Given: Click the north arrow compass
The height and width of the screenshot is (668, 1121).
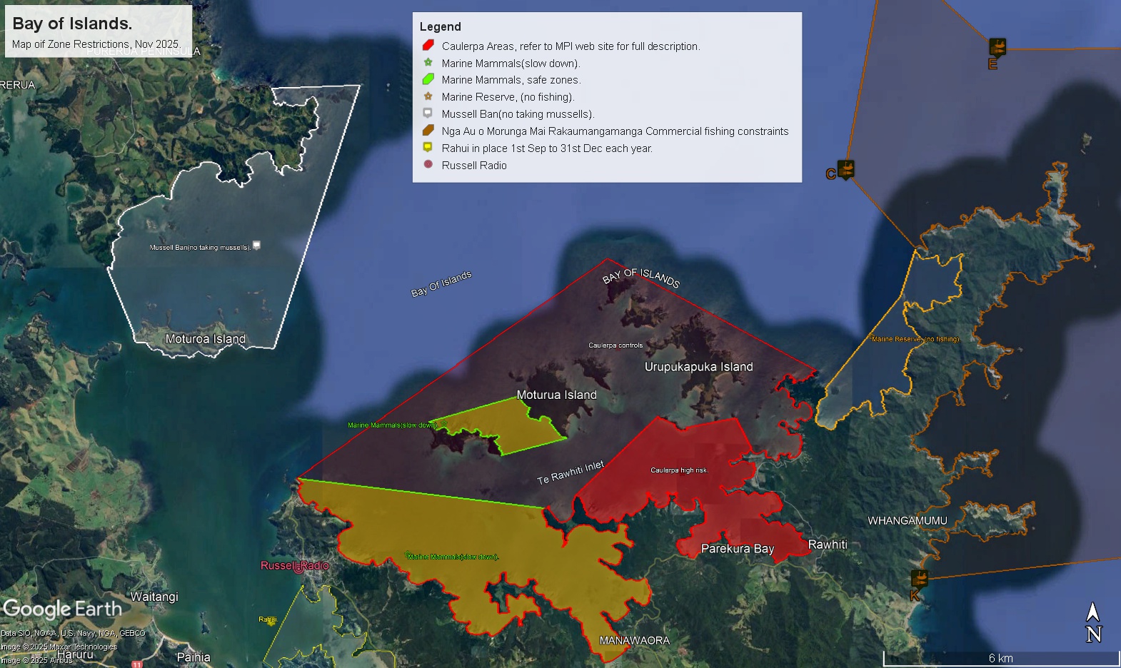Looking at the screenshot, I should click(1093, 622).
